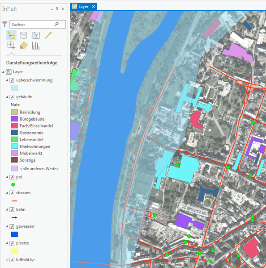The height and width of the screenshot is (268, 266).
Task: Close the Layer map tab
Action: pos(94,7)
